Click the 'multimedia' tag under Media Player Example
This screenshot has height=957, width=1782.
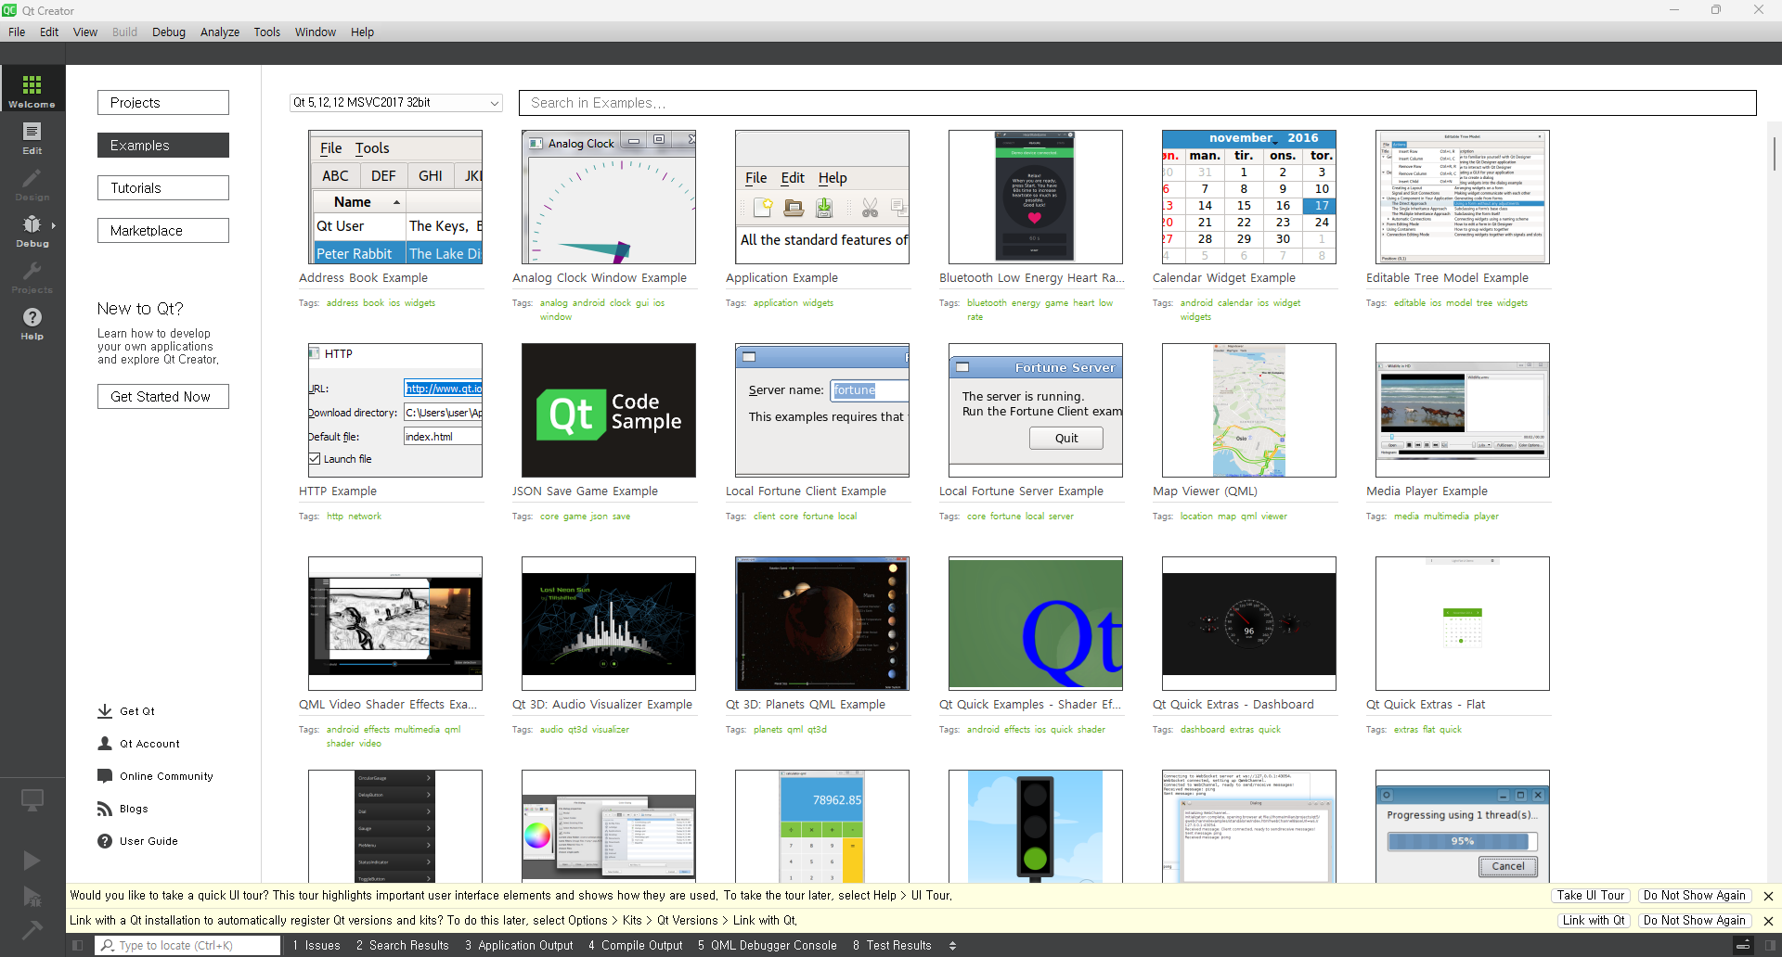point(1446,517)
